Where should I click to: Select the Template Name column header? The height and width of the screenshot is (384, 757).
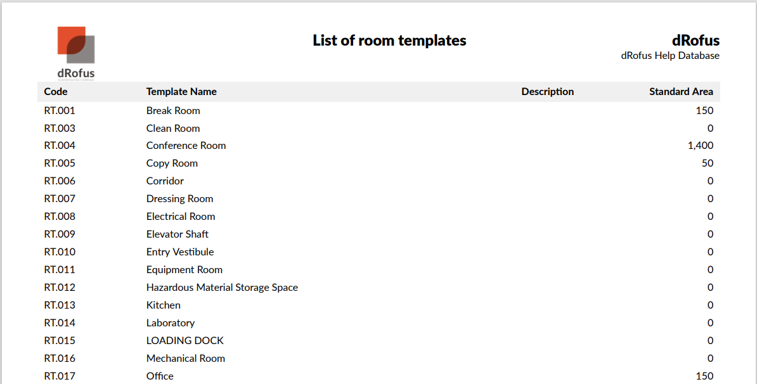click(x=181, y=92)
